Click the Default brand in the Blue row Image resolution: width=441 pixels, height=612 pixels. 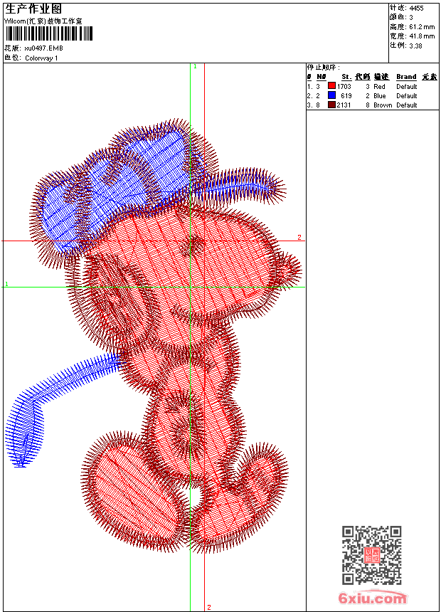(x=407, y=96)
